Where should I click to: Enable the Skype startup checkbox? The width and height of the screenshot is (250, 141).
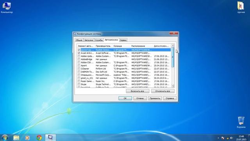79,84
